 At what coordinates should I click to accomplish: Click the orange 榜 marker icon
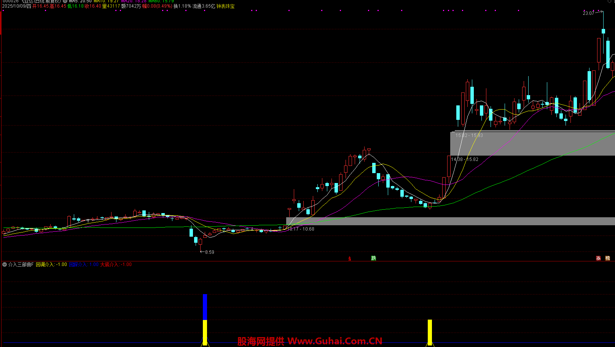point(607,258)
